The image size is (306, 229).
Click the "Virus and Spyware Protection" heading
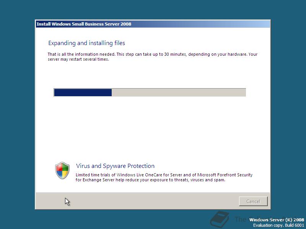pyautogui.click(x=115, y=166)
